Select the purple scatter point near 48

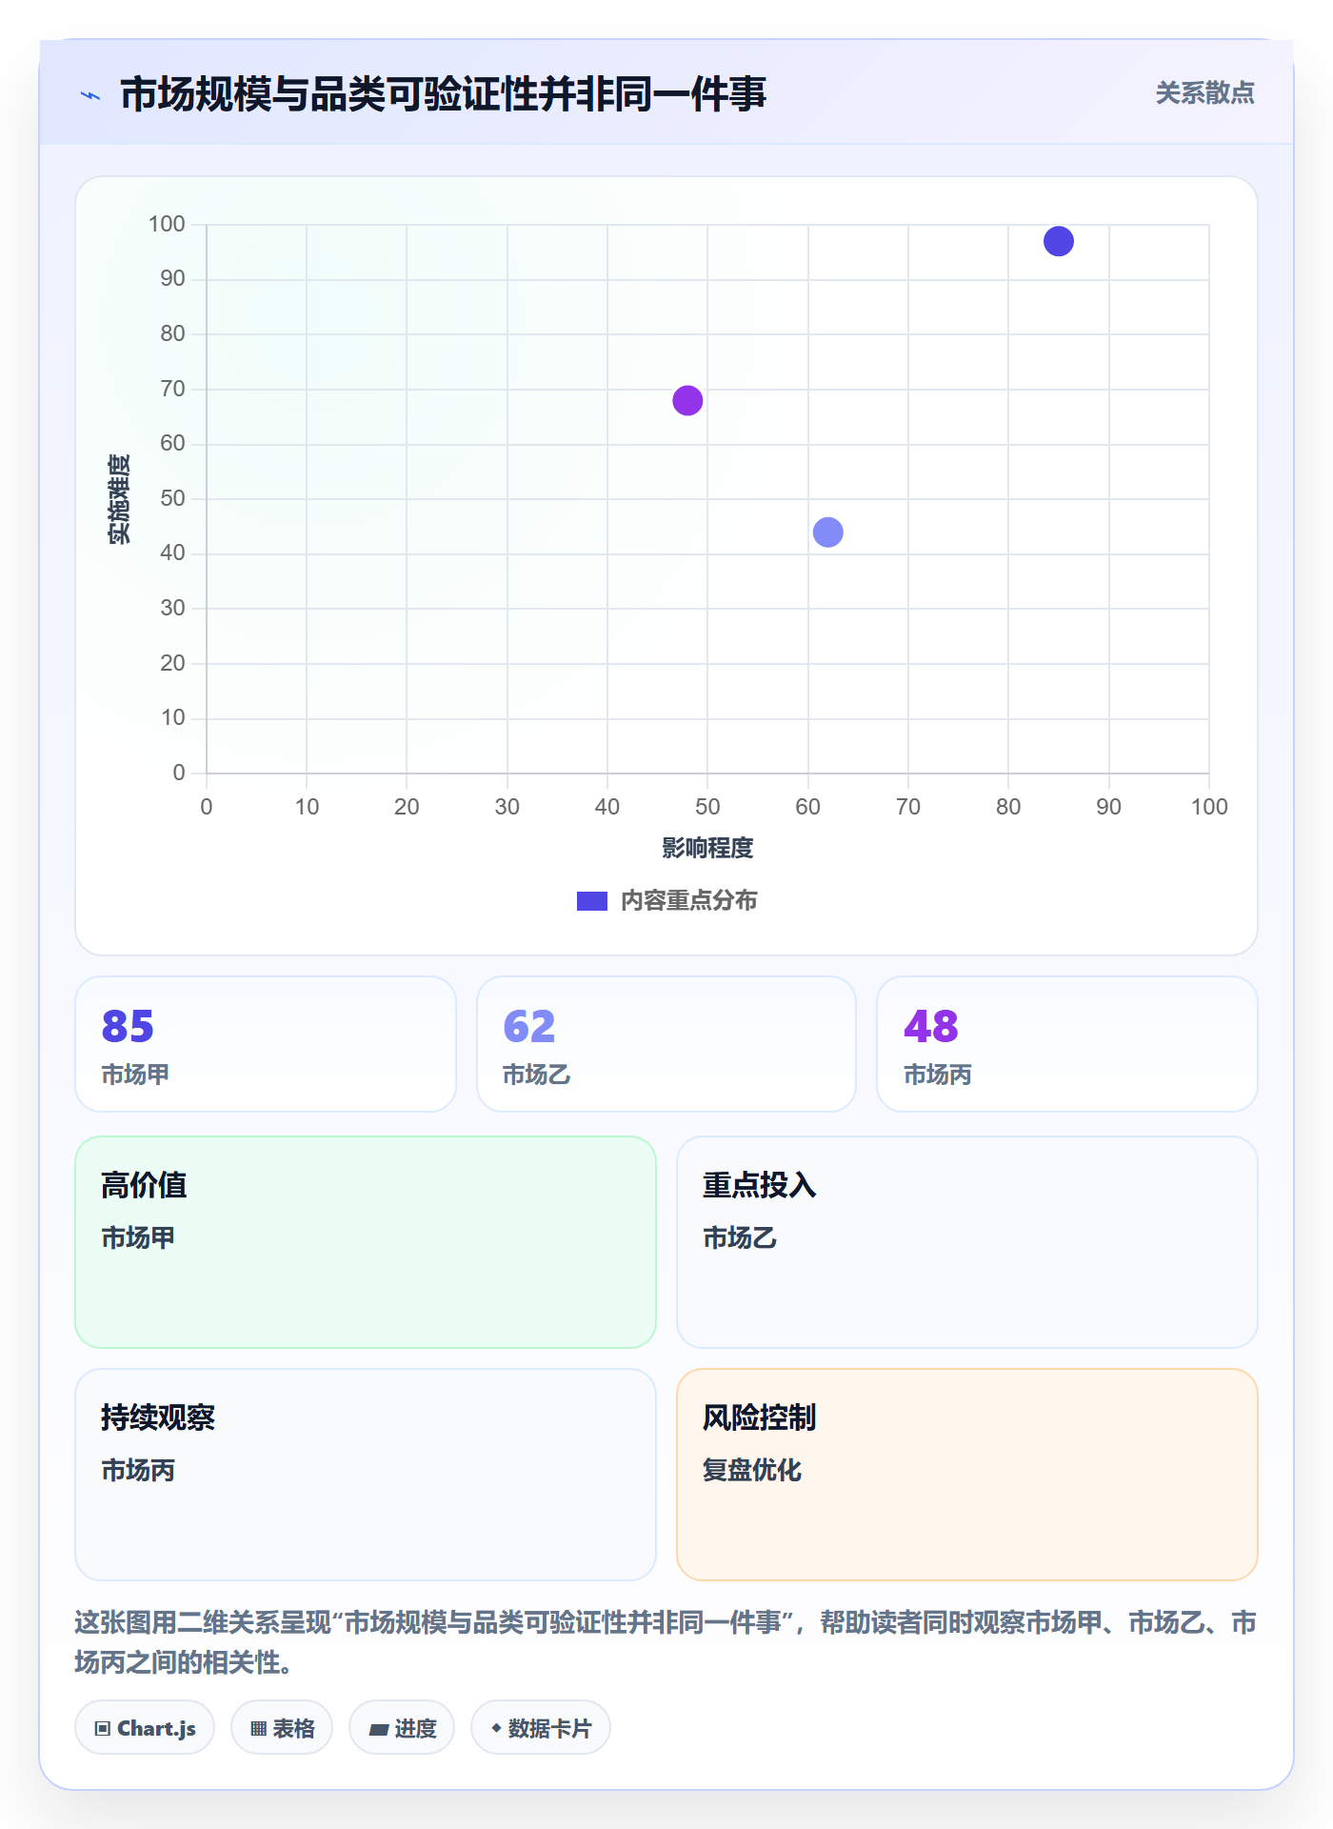687,401
